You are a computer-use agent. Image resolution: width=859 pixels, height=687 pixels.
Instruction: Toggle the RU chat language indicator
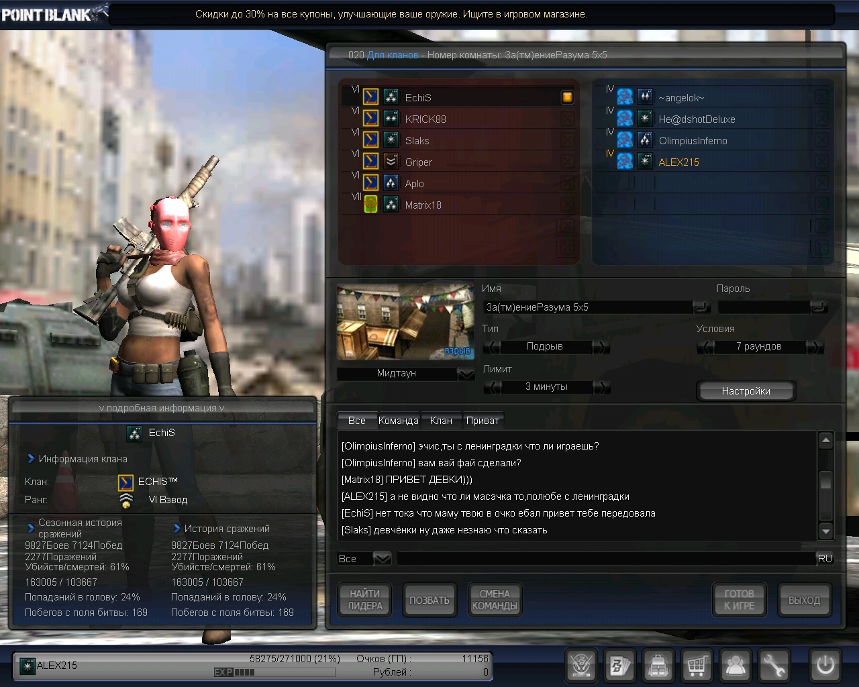tap(824, 558)
